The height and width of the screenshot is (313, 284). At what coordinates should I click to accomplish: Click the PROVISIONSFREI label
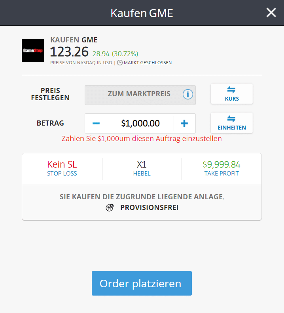[x=149, y=208]
